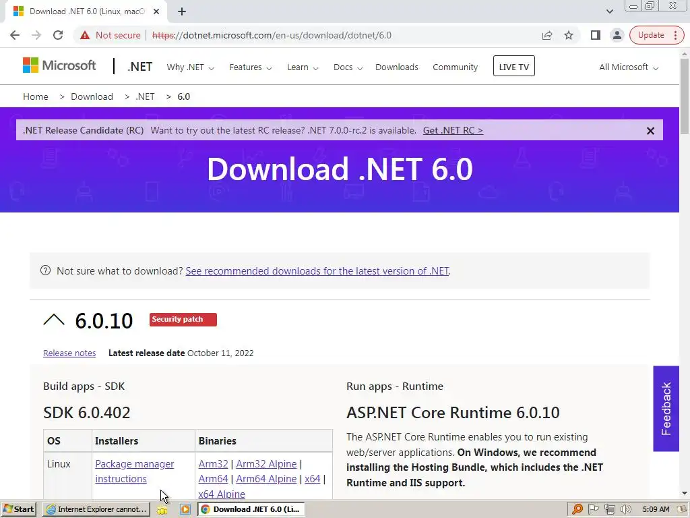Image resolution: width=690 pixels, height=518 pixels.
Task: Click the Security patch badge
Action: (183, 319)
